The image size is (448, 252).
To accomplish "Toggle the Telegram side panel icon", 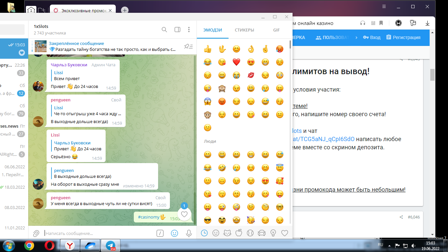I will tap(177, 30).
